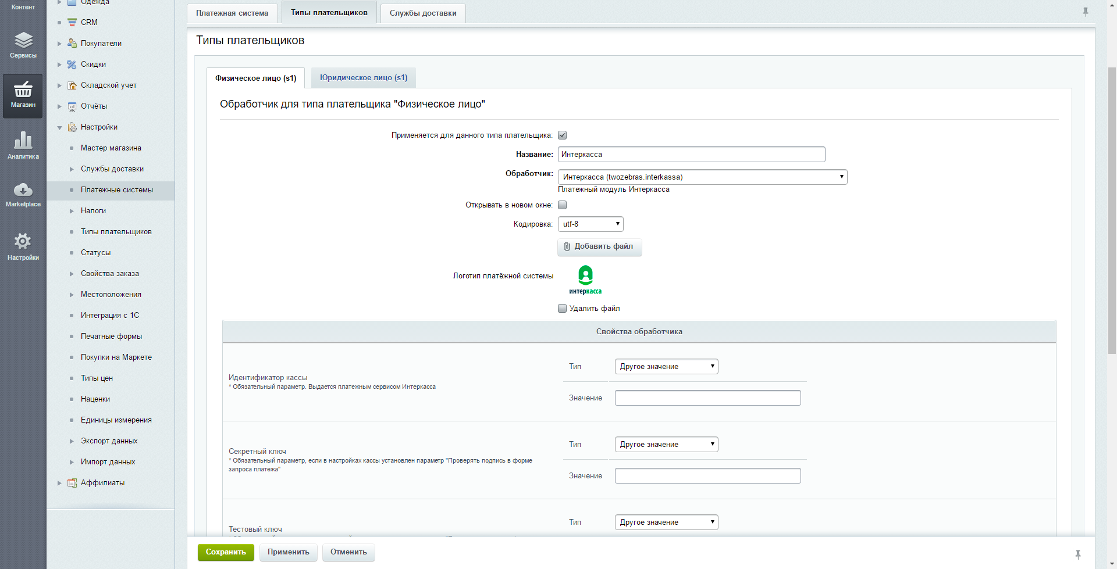Image resolution: width=1117 pixels, height=569 pixels.
Task: Collapse the Настройки tree section
Action: point(59,127)
